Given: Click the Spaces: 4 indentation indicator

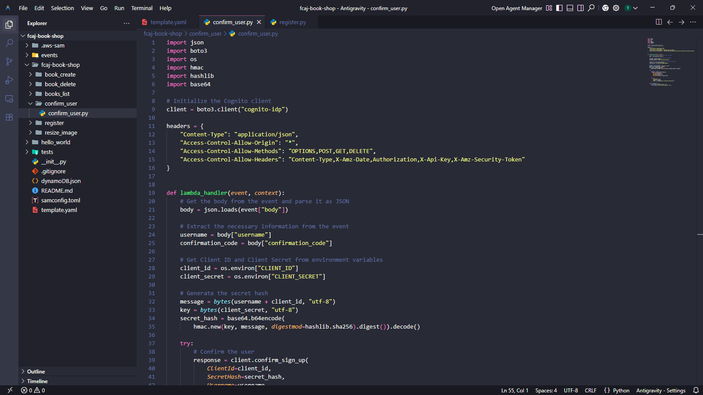Looking at the screenshot, I should pyautogui.click(x=546, y=390).
